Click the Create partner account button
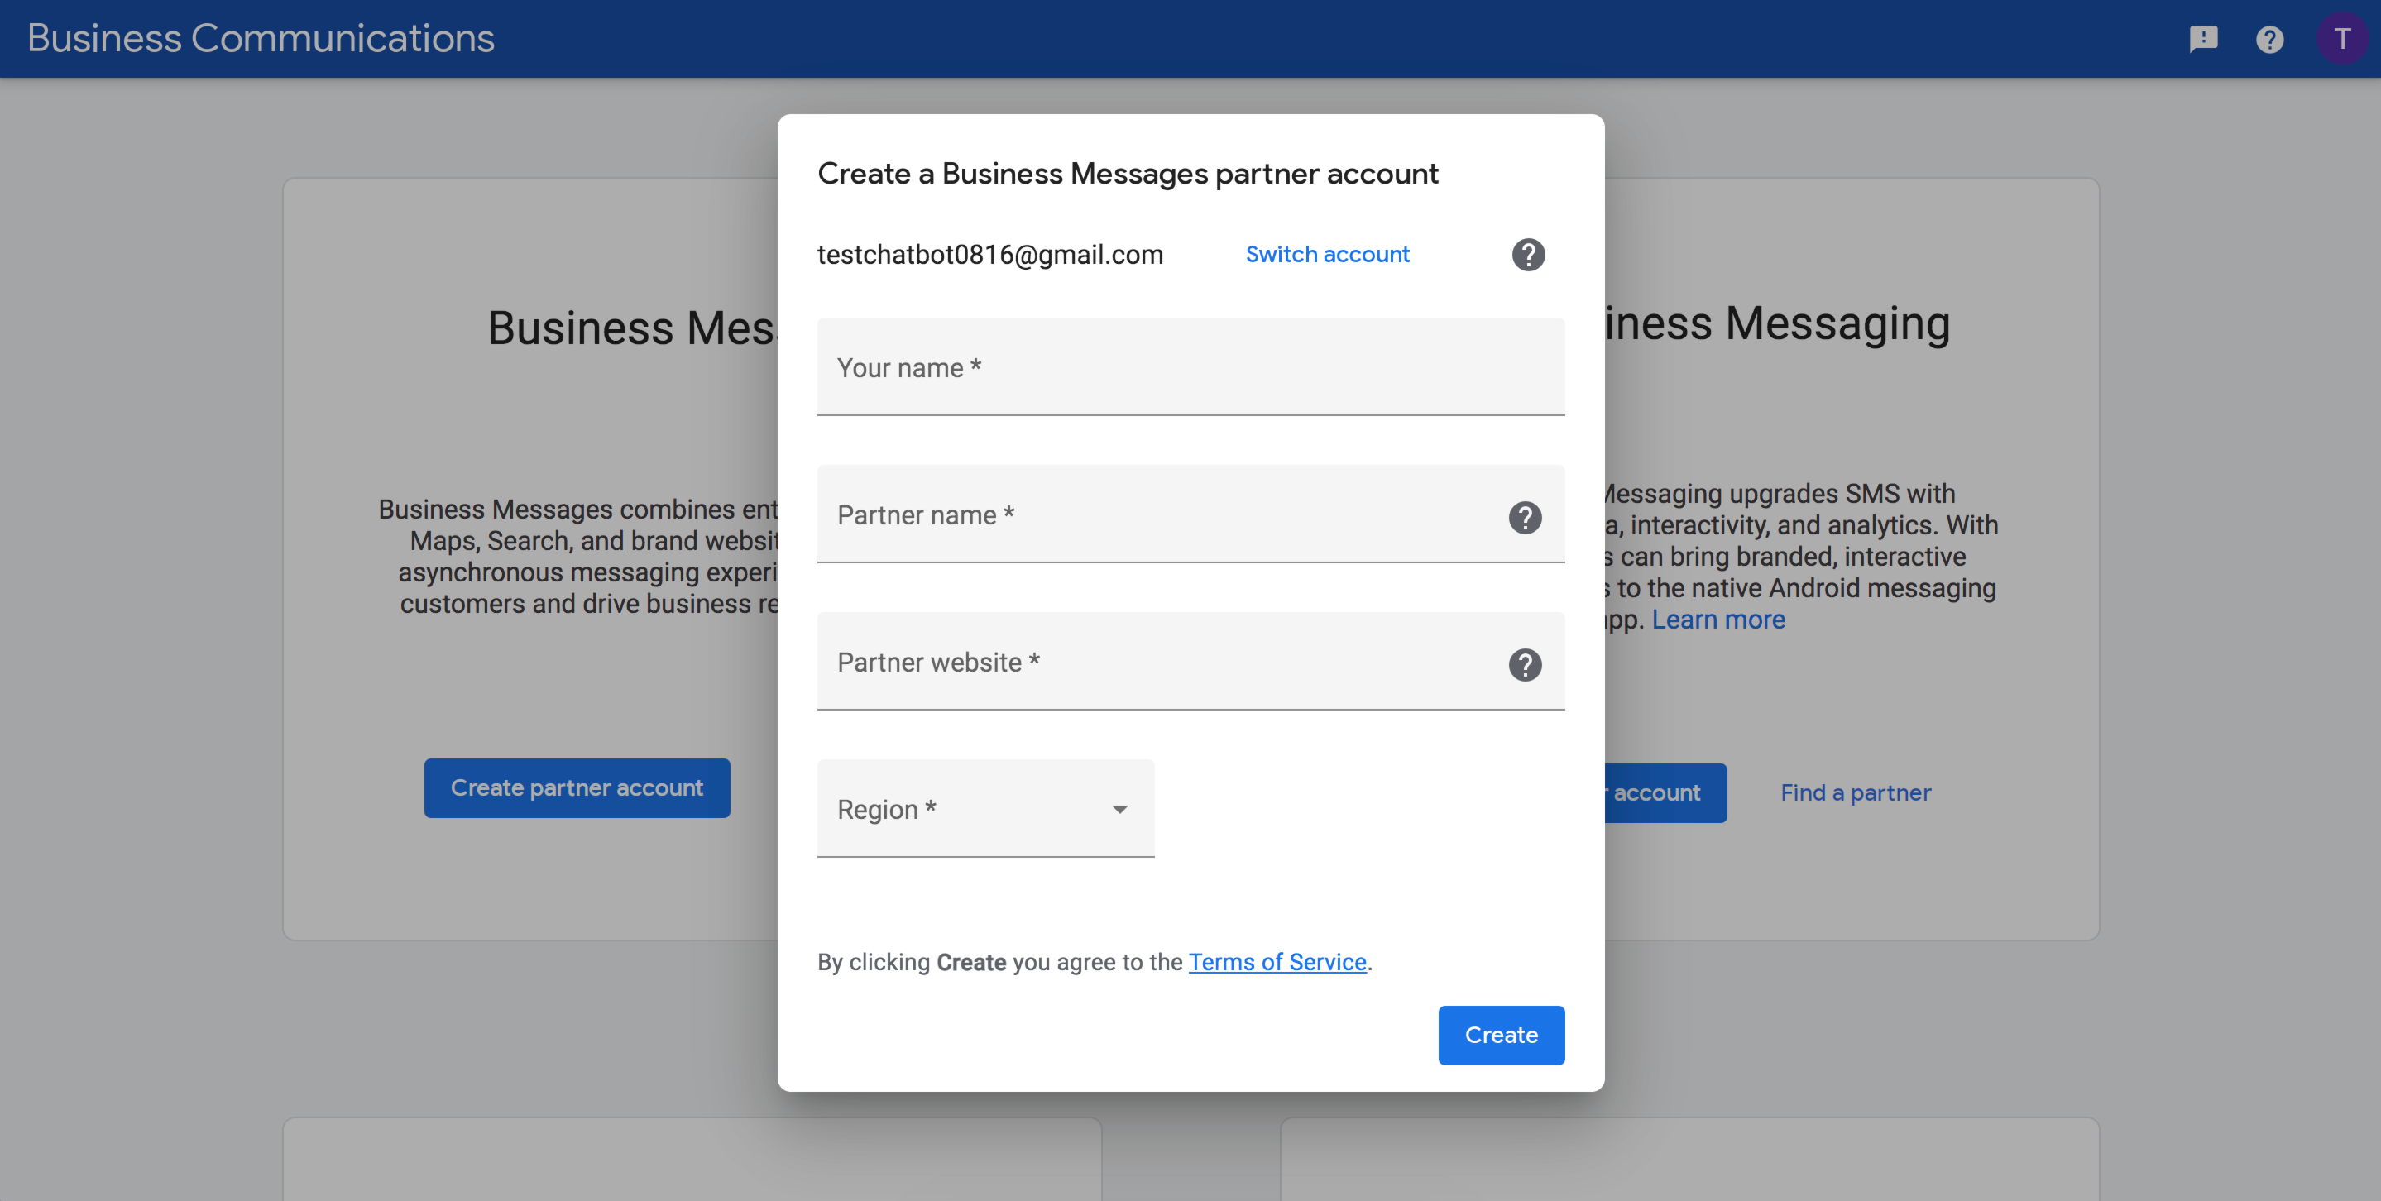 click(x=577, y=787)
